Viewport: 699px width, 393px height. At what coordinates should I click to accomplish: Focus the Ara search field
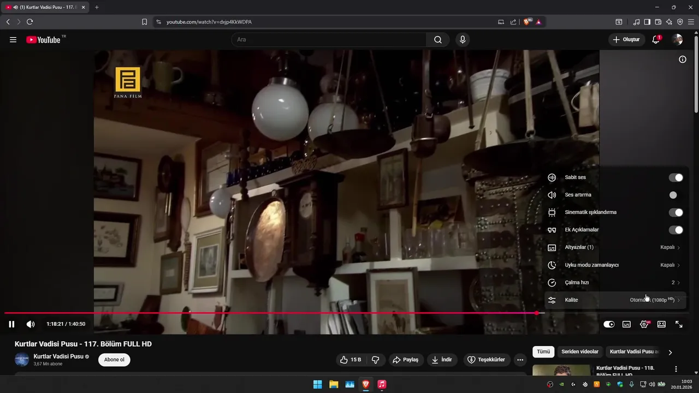pyautogui.click(x=329, y=40)
